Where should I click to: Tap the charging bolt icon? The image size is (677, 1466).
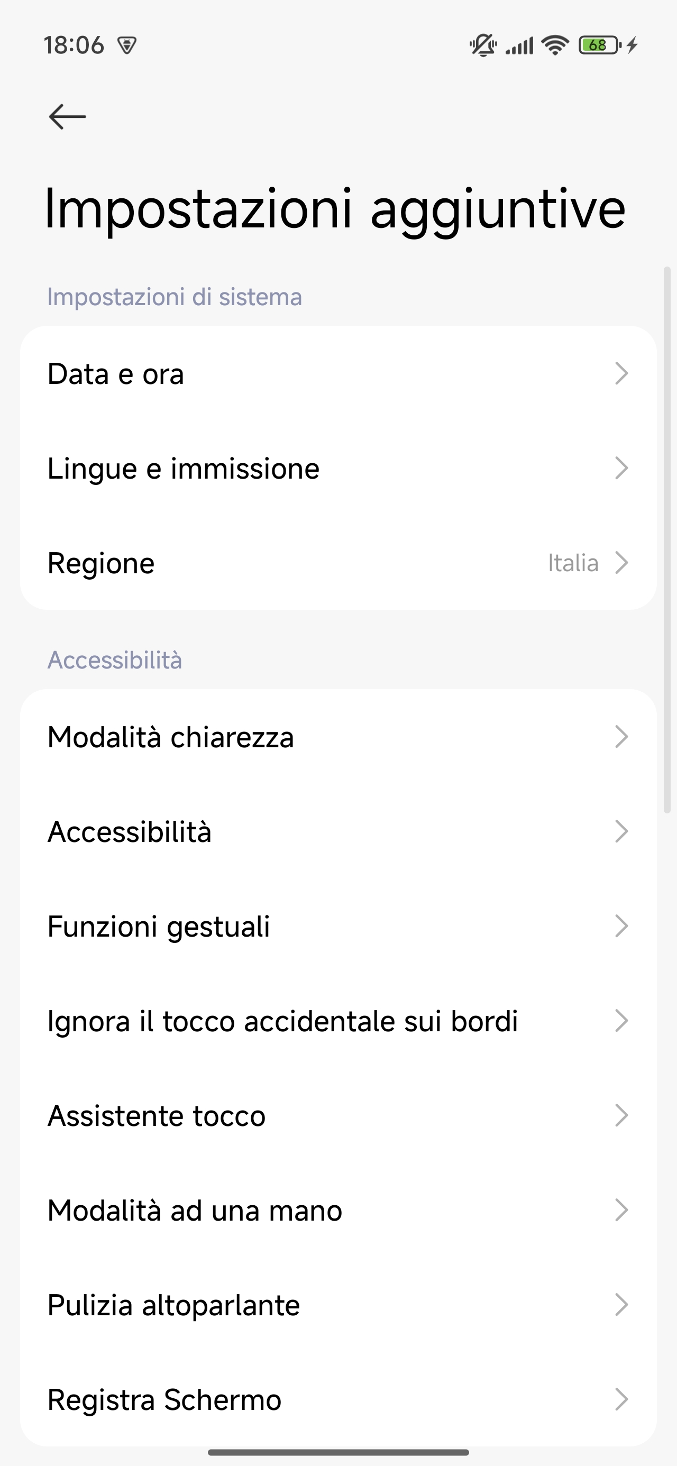pos(632,45)
